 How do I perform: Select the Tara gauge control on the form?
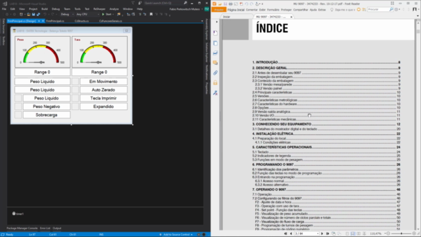(99, 52)
